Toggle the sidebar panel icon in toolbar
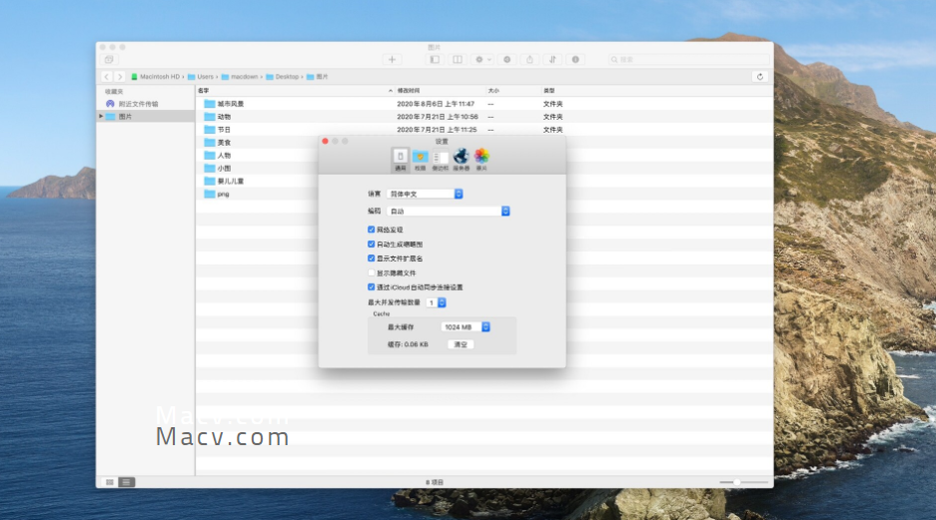 click(436, 60)
